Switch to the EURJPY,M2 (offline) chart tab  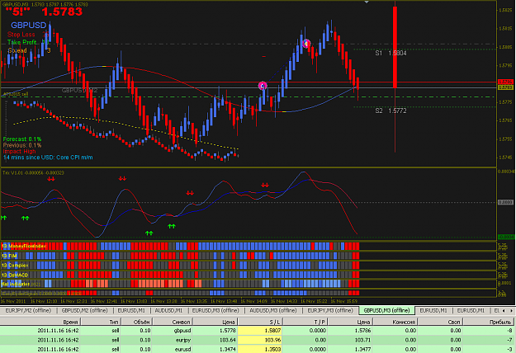28,310
